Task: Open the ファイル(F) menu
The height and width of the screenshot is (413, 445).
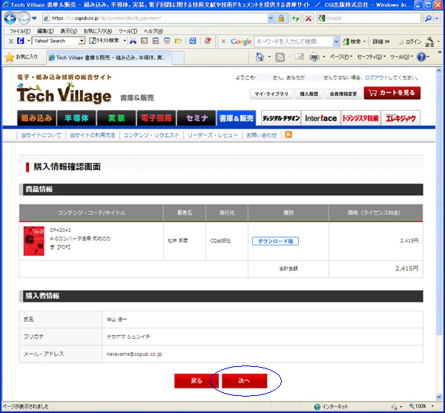Action: tap(19, 30)
